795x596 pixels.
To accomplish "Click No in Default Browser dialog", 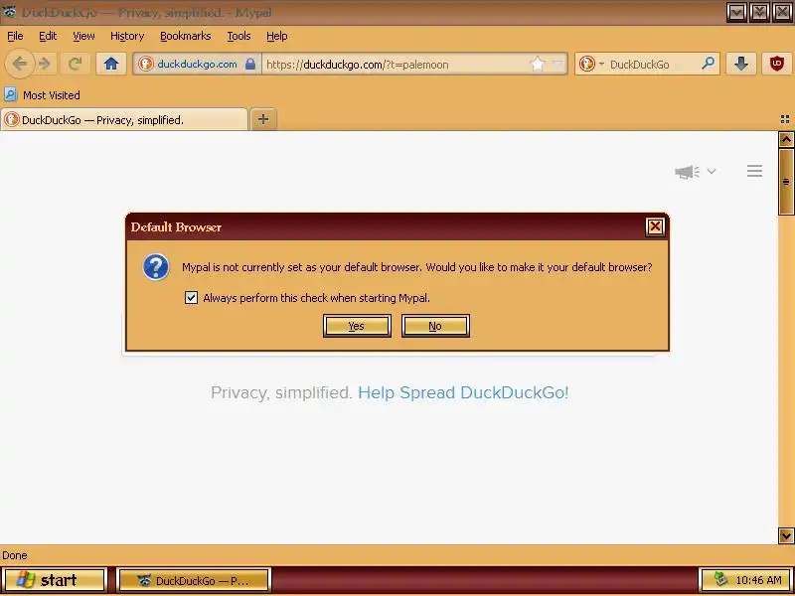I will [435, 326].
